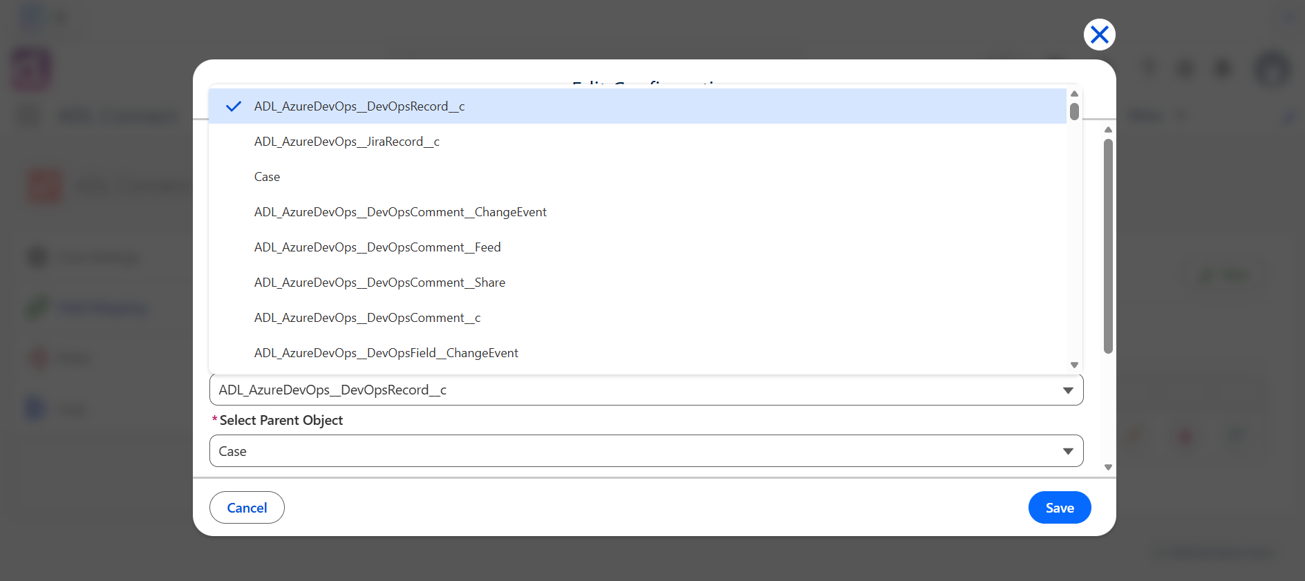Select ADL_AzureDevOps__DevOpsField__ChangeEvent option
The width and height of the screenshot is (1305, 581).
[637, 353]
